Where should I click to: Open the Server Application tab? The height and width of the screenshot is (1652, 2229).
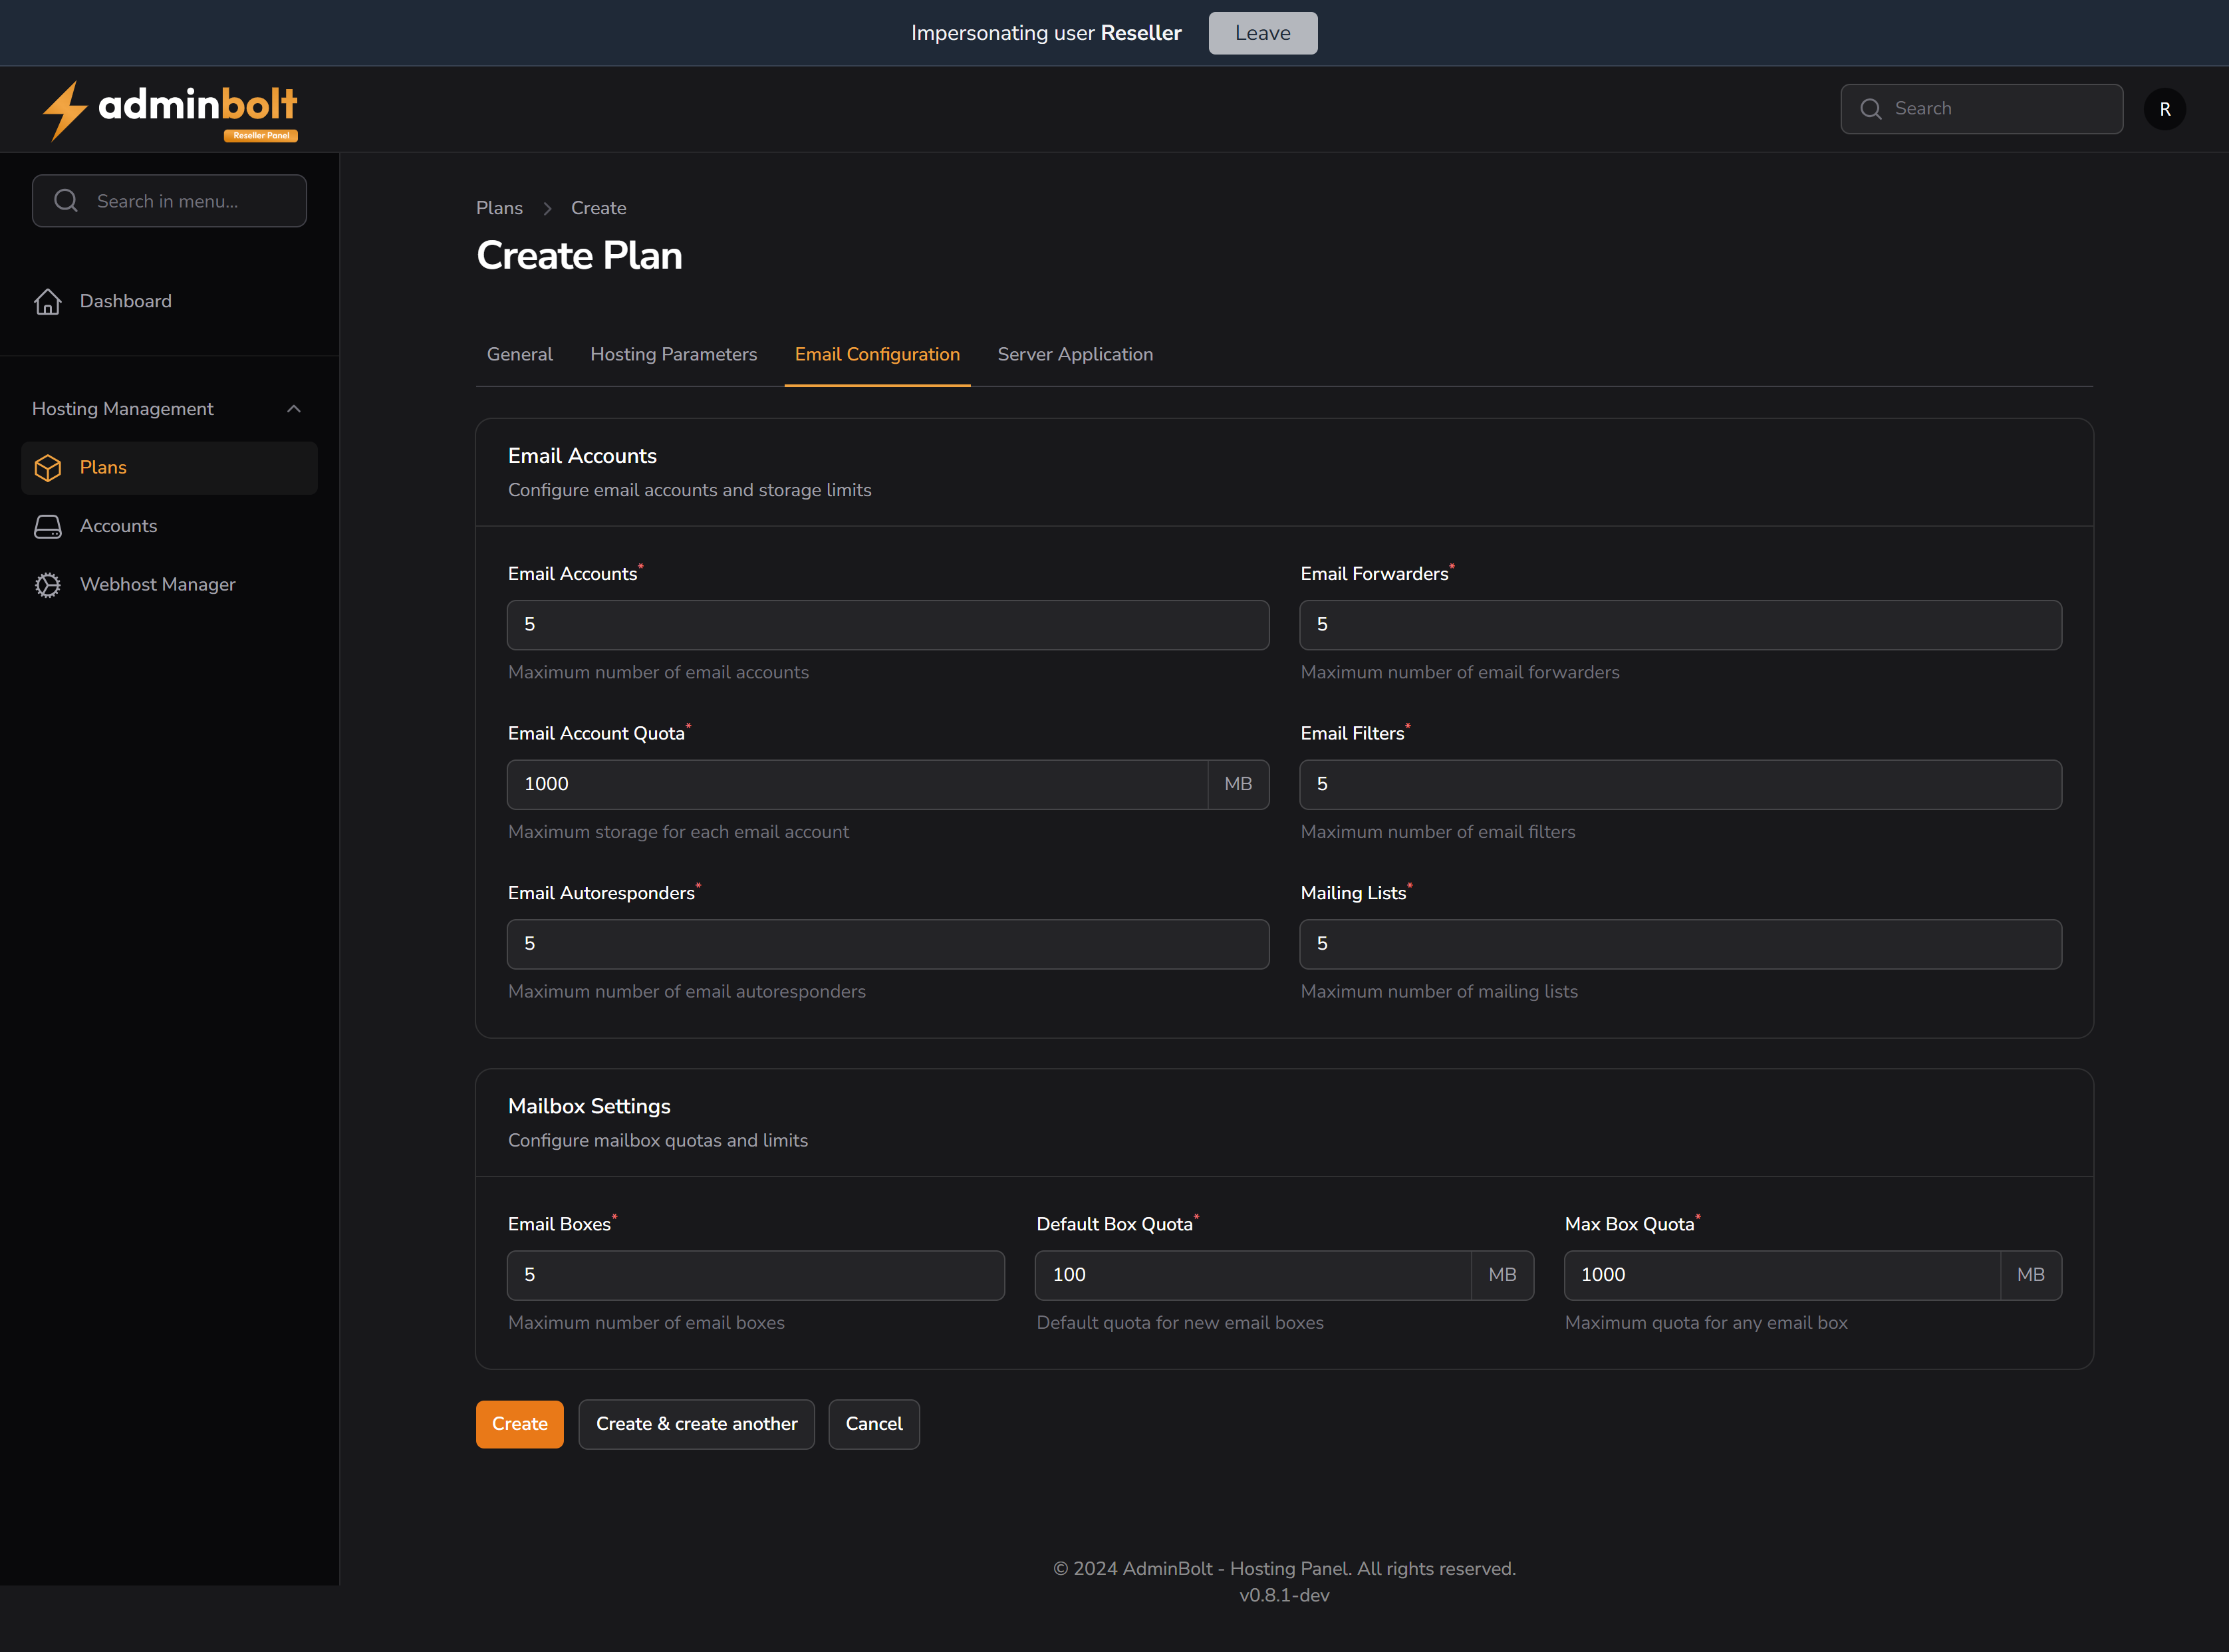[1074, 354]
